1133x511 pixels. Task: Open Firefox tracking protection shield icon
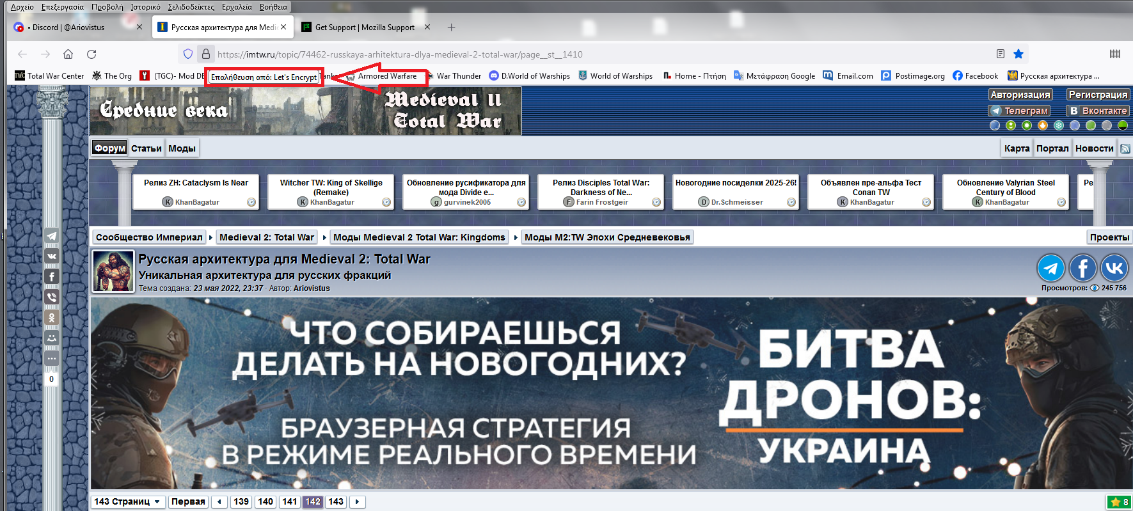click(187, 54)
